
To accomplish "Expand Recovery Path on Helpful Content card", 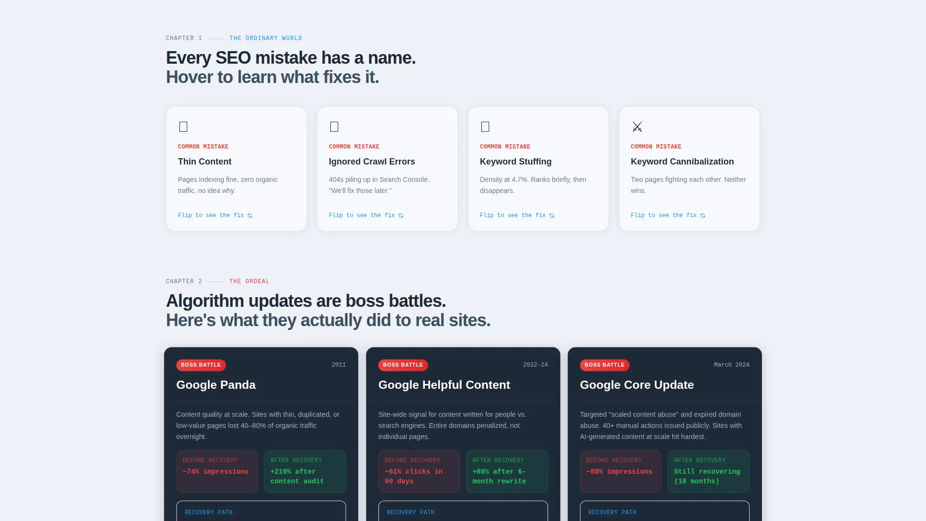I will pyautogui.click(x=463, y=511).
